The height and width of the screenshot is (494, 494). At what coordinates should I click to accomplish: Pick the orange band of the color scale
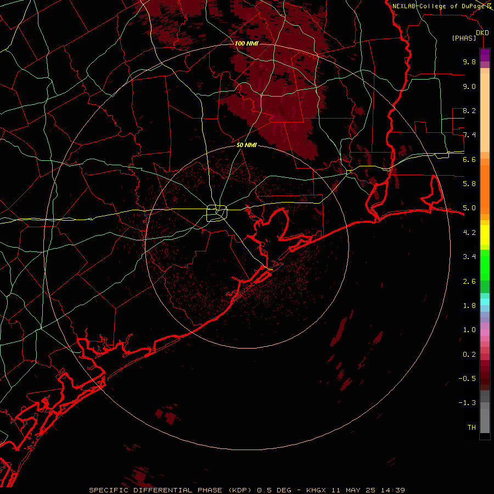[485, 190]
